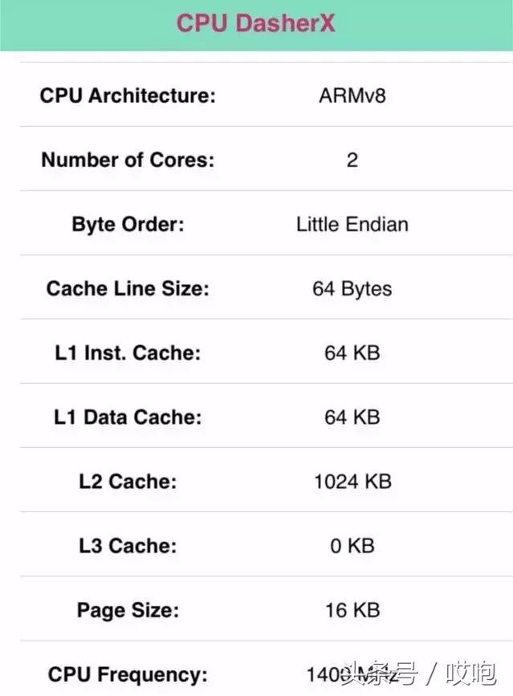Viewport: 513px width, 696px height.
Task: Select the core count value 2
Action: click(352, 160)
